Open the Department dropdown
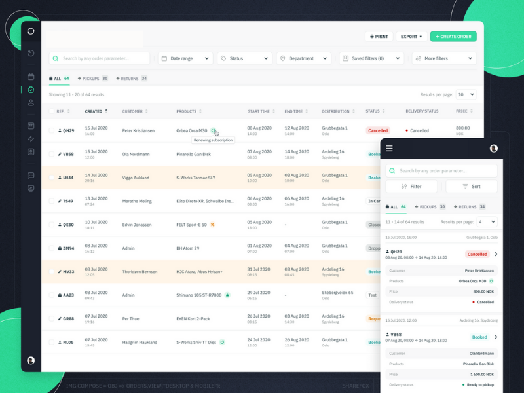 click(304, 58)
